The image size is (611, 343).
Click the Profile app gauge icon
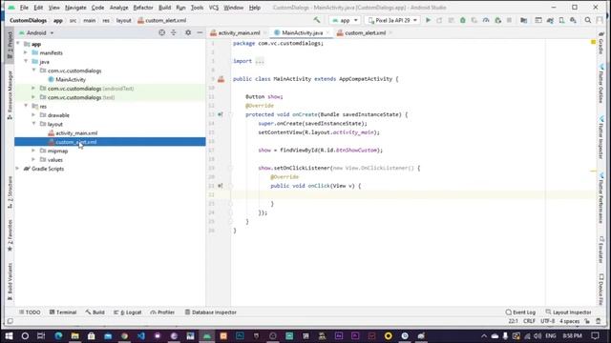(x=486, y=20)
